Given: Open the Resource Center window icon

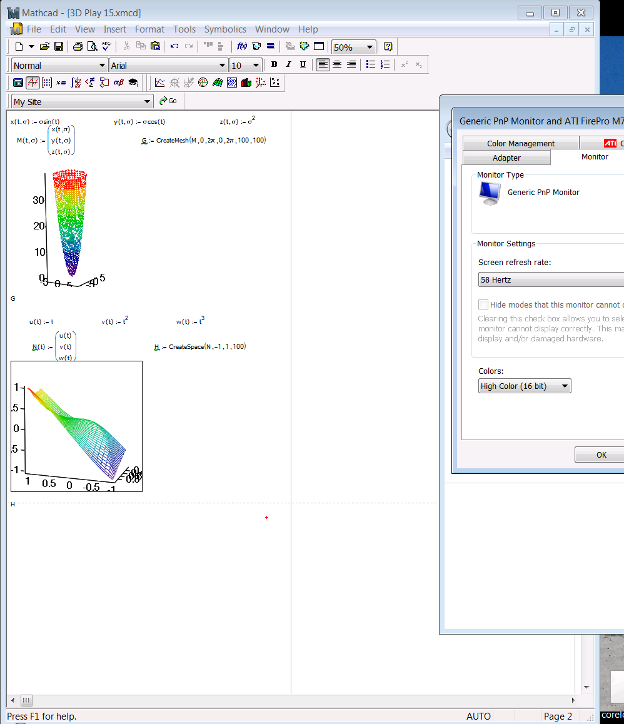Looking at the screenshot, I should point(319,47).
